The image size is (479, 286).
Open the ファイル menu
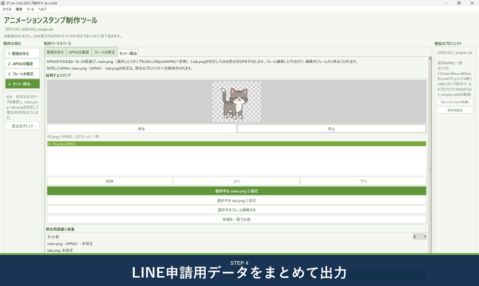click(7, 9)
